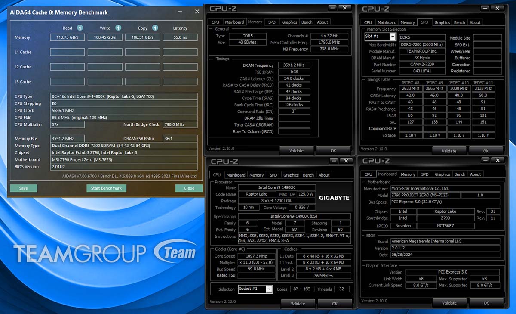Click the info icon next to Read
Screen dimensions: 516x314
coord(80,28)
